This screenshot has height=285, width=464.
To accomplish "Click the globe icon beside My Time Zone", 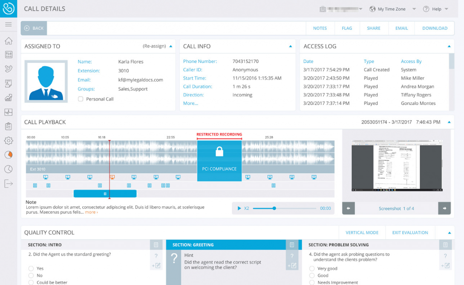I will (x=372, y=9).
